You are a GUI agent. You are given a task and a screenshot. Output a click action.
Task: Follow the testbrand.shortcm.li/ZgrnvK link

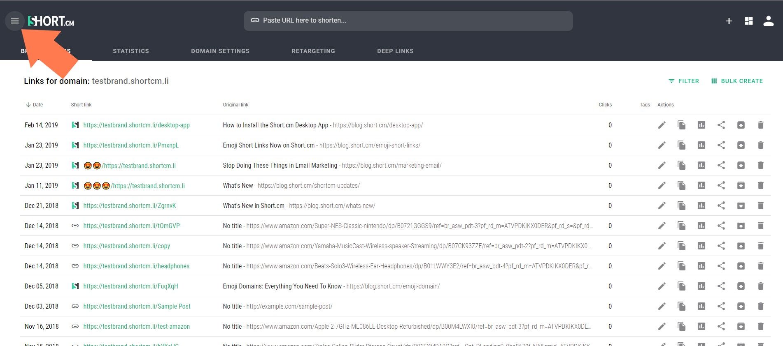point(130,205)
